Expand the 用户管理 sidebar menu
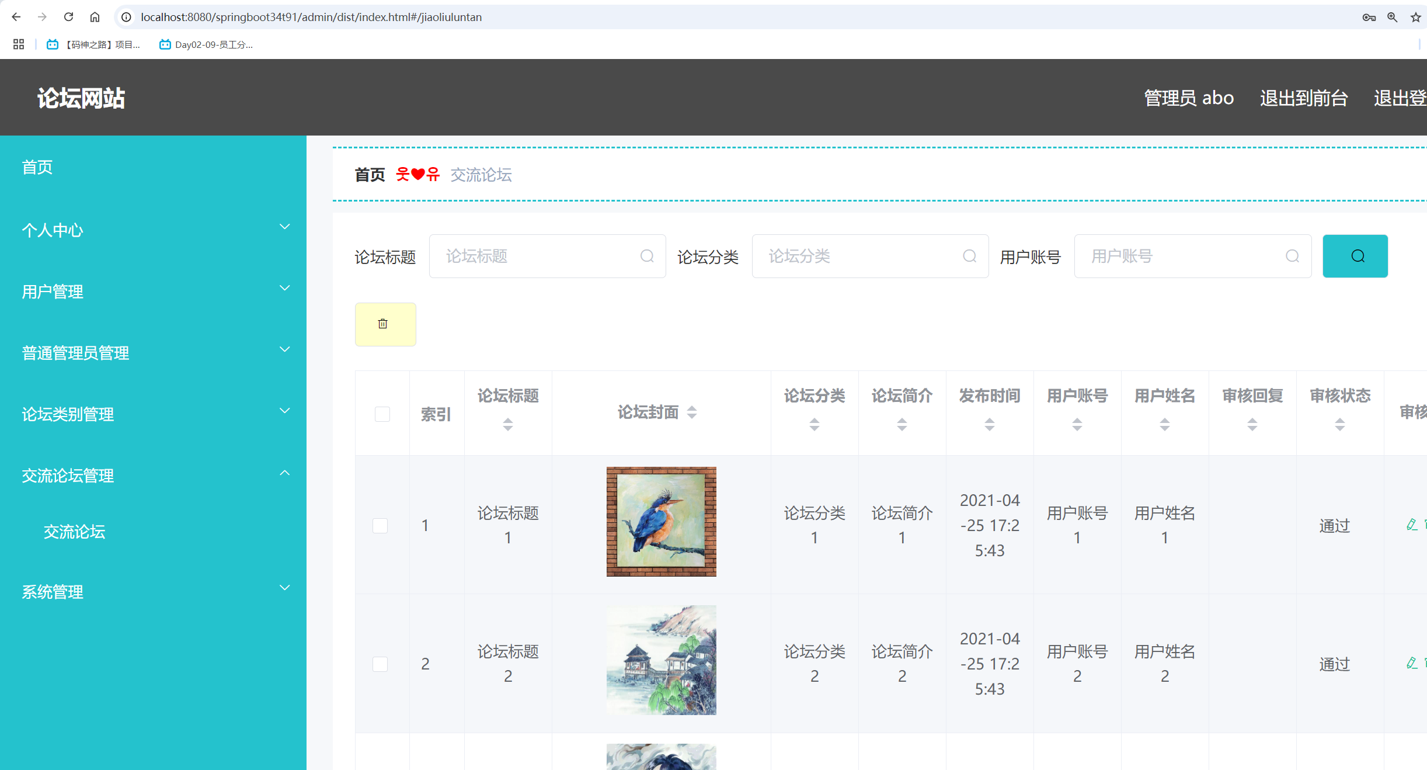Viewport: 1427px width, 770px height. [x=153, y=291]
